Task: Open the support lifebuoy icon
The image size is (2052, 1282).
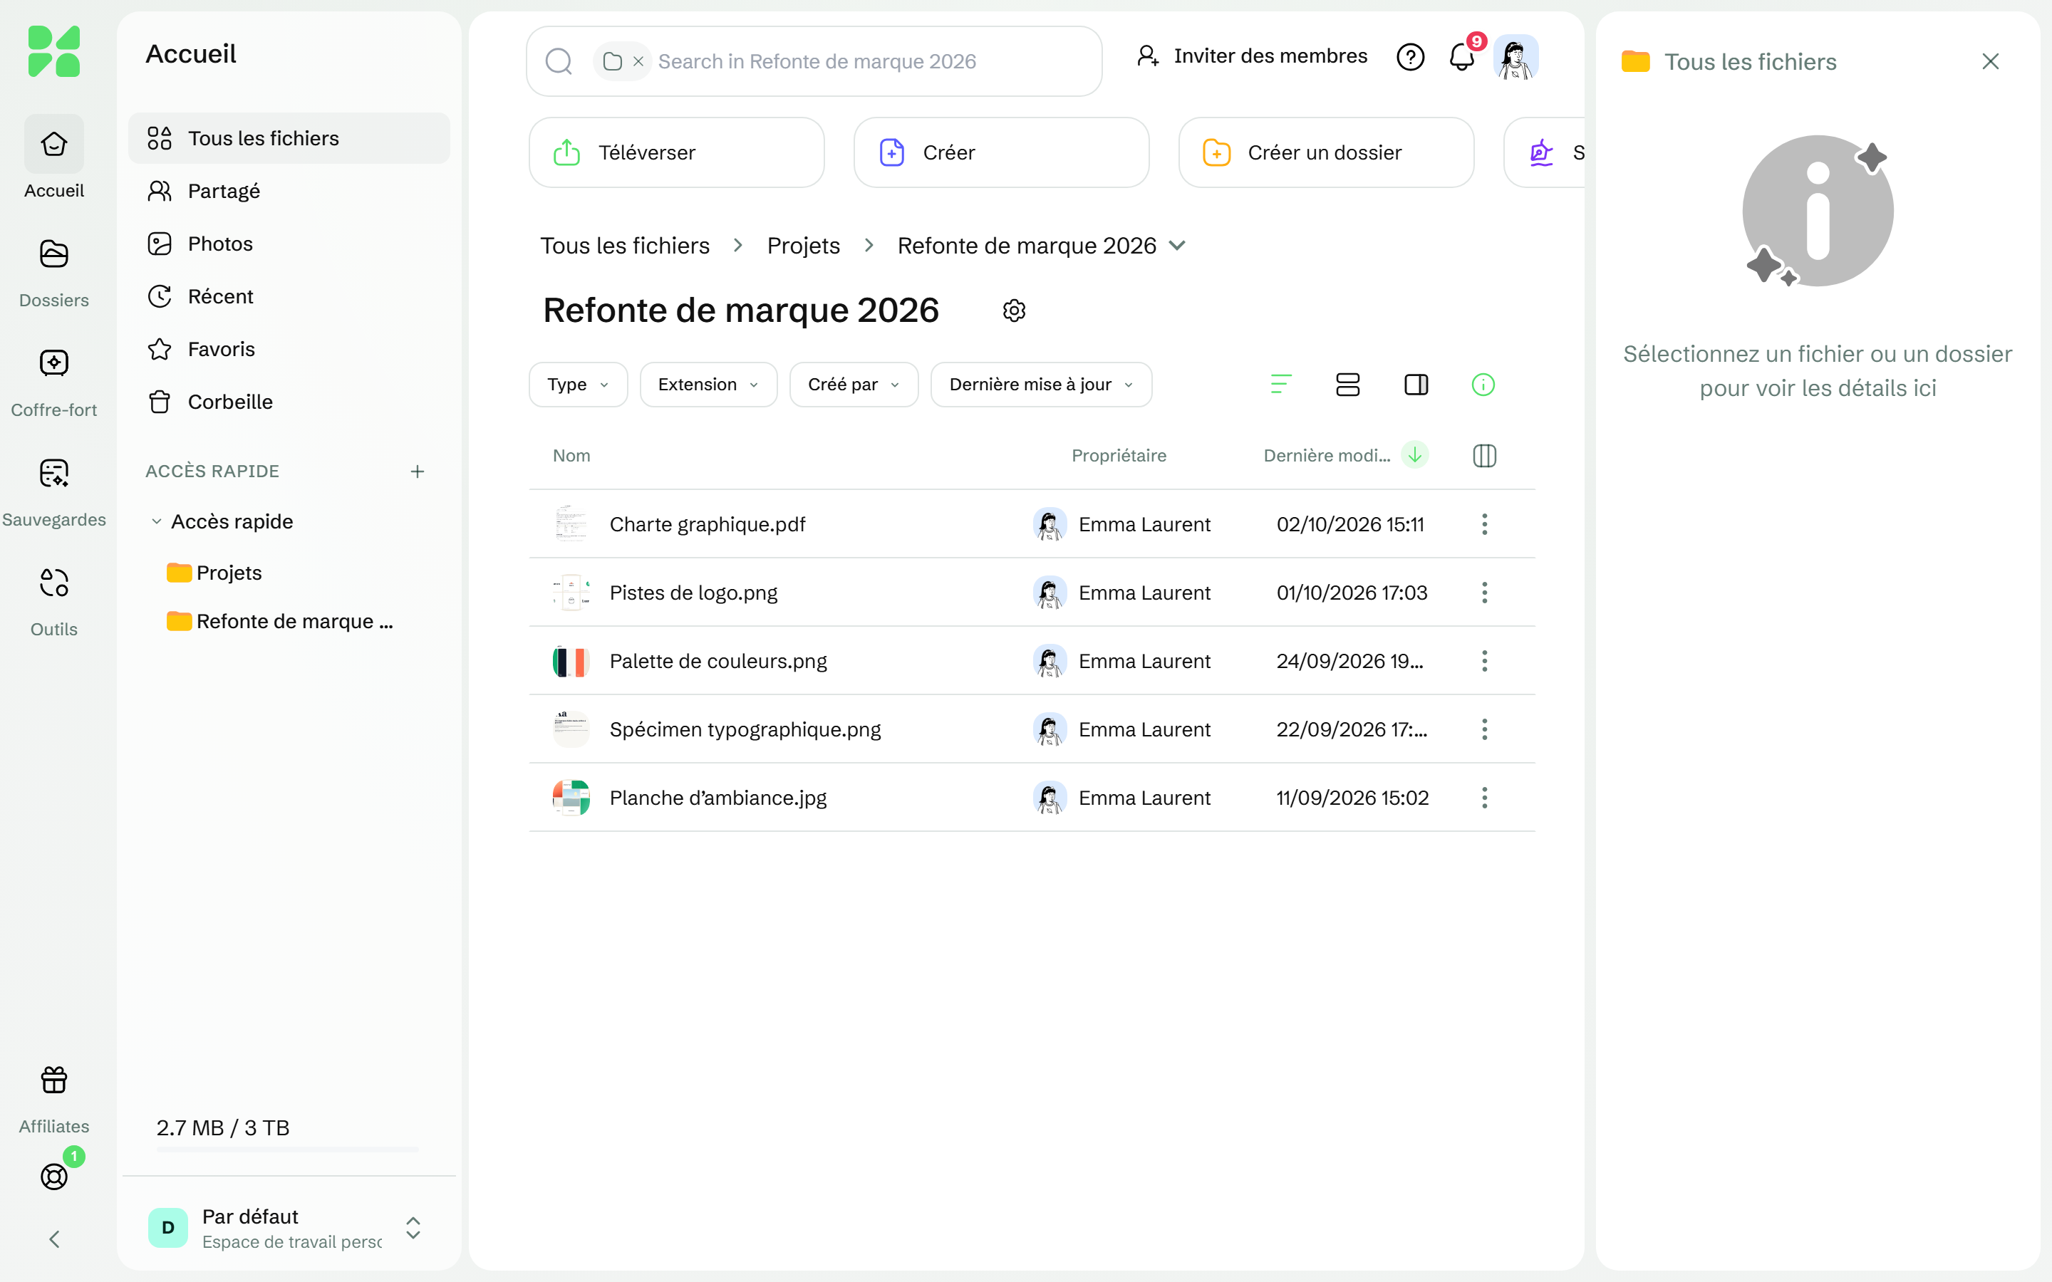Action: coord(53,1176)
